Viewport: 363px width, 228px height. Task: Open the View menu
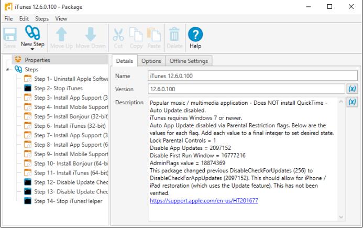click(61, 18)
